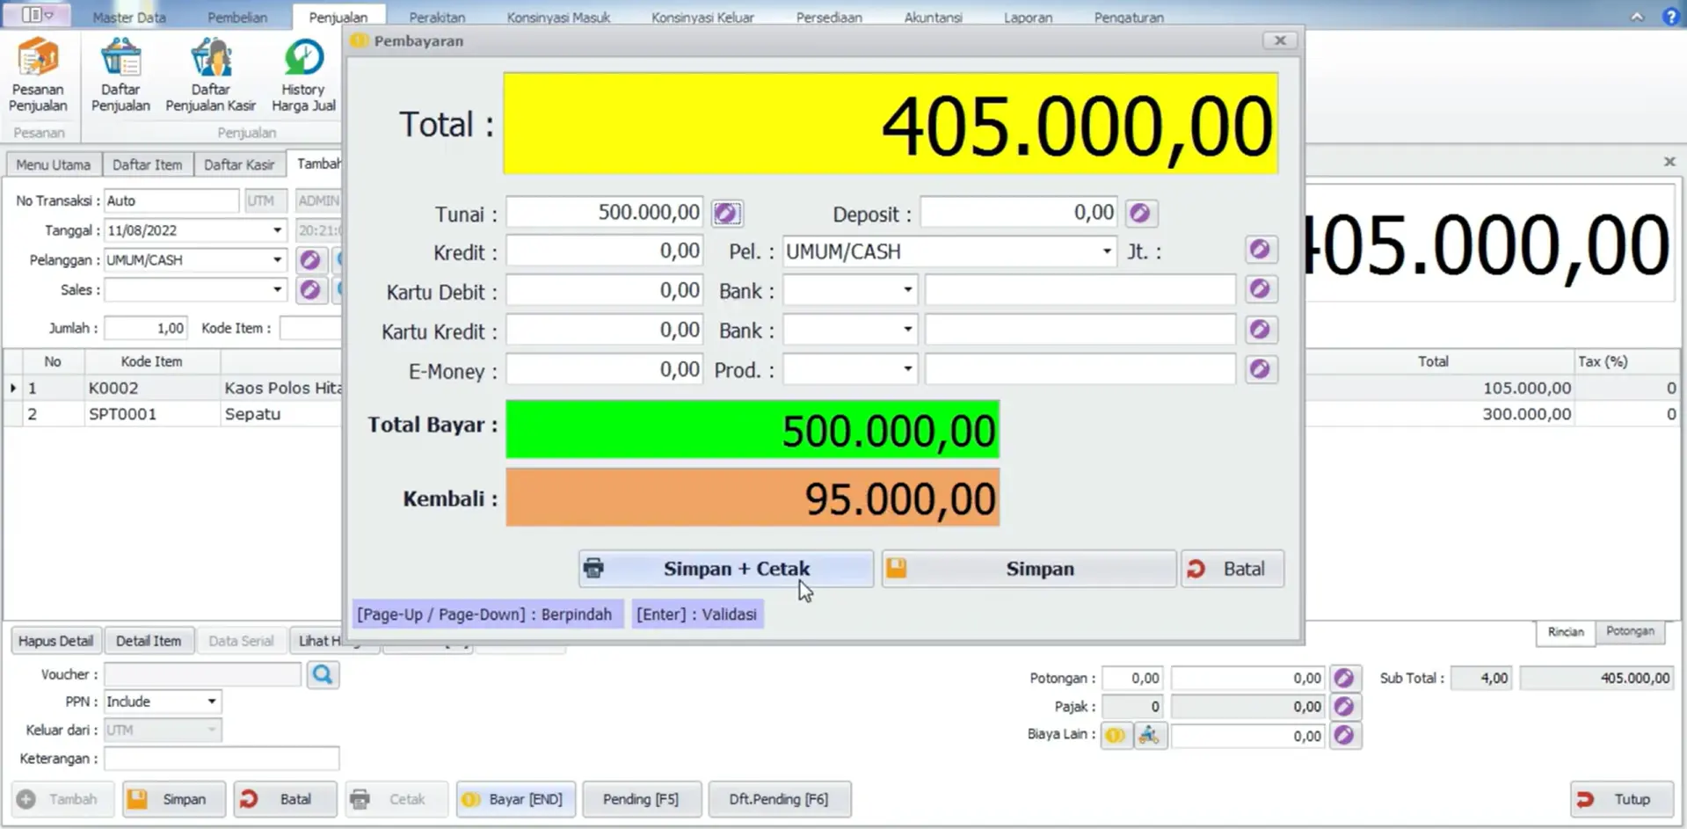
Task: Open the Daftar Penjualan icon
Action: click(120, 75)
